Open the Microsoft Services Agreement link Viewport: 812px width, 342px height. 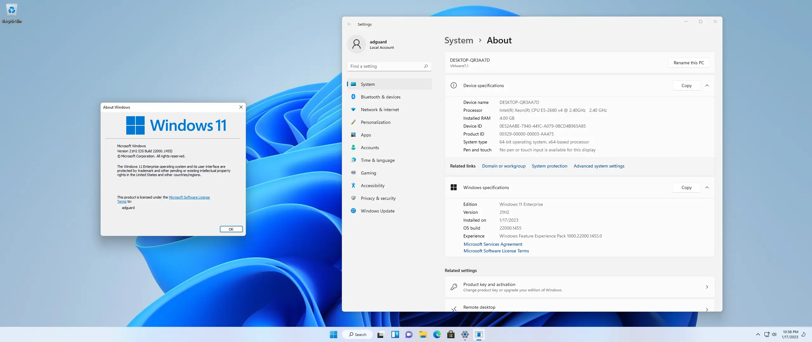493,244
